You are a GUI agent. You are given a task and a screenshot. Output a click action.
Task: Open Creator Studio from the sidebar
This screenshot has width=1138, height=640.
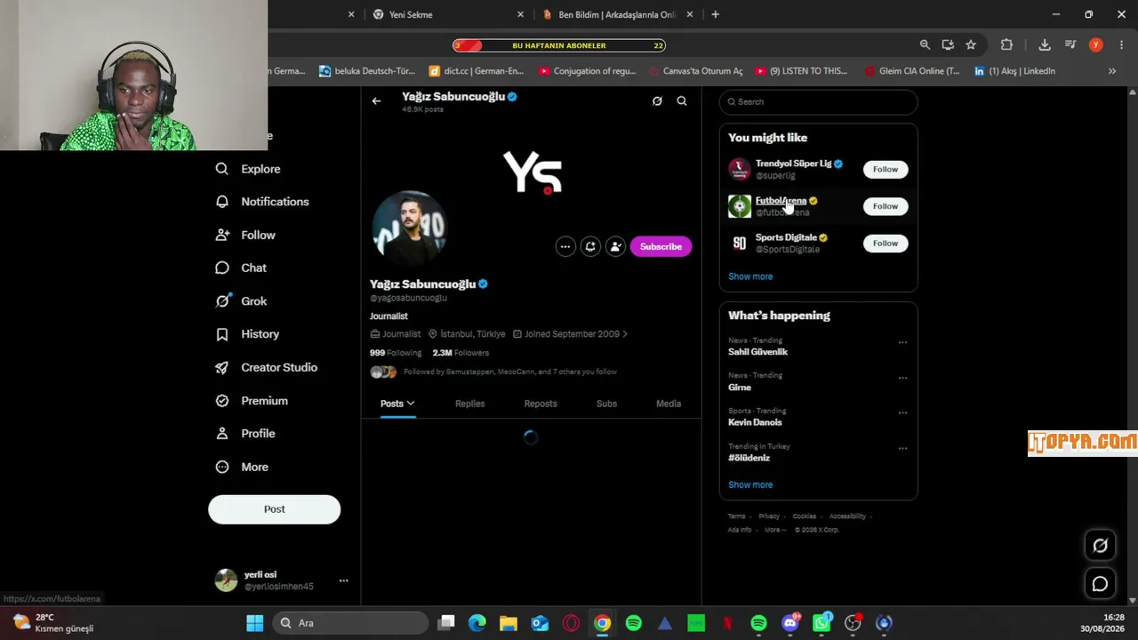[x=266, y=367]
